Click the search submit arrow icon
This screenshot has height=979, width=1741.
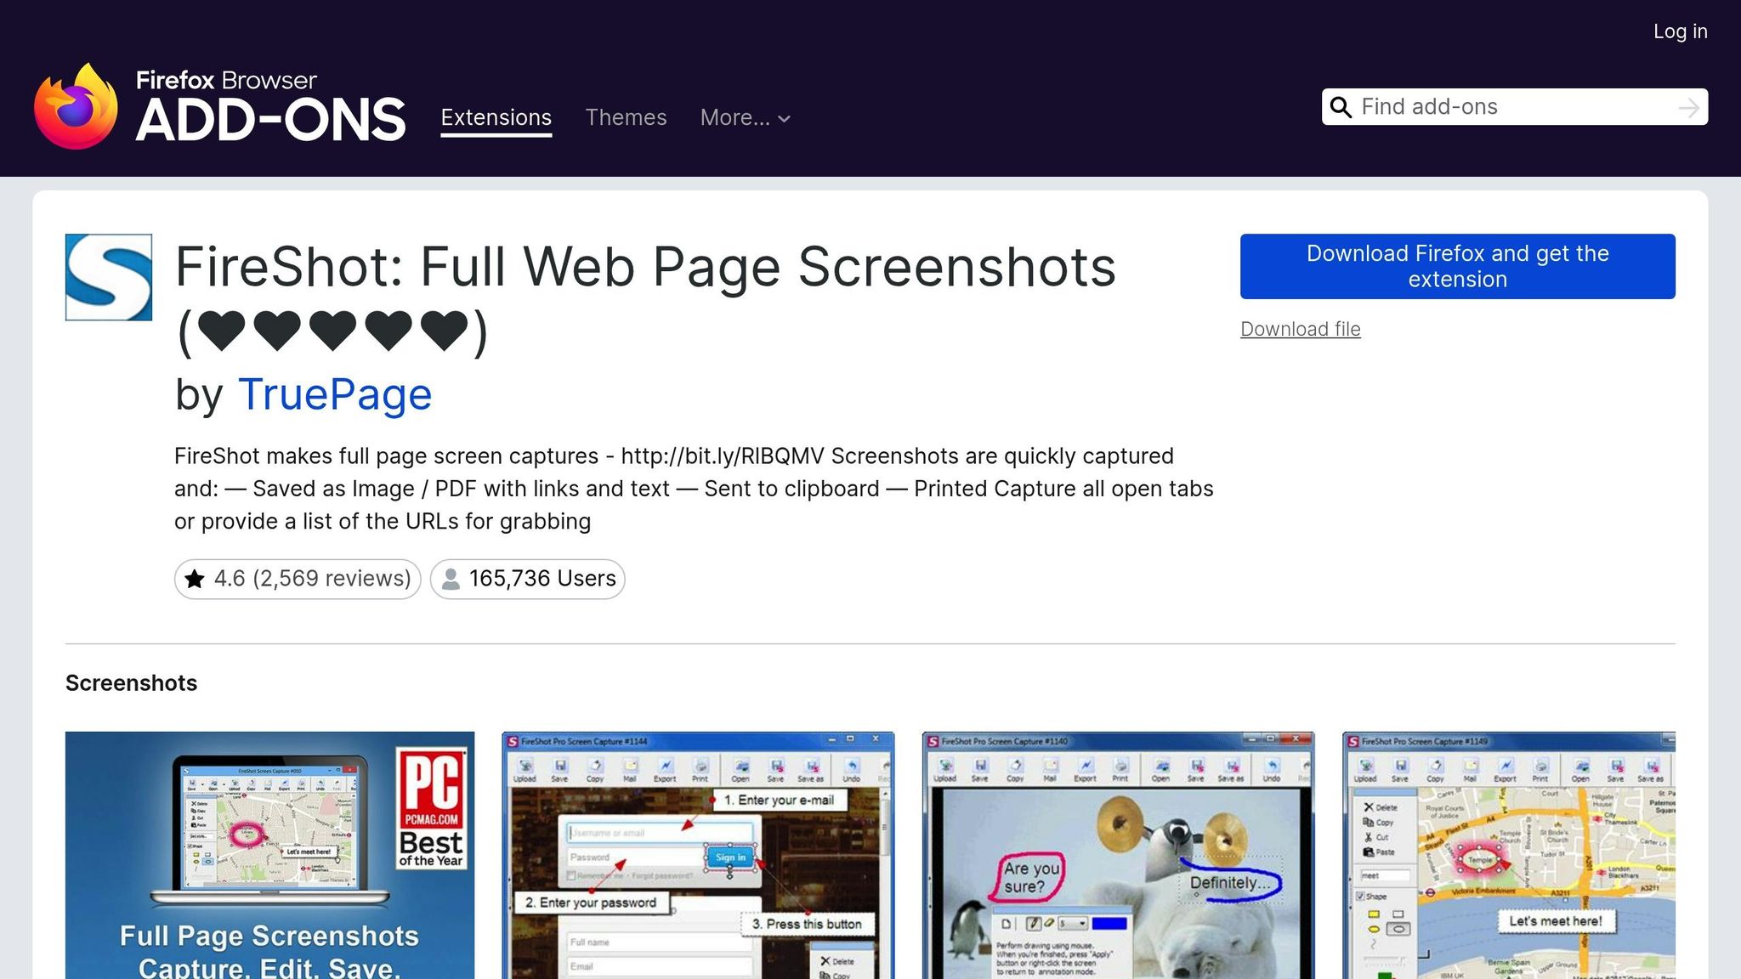click(1688, 108)
